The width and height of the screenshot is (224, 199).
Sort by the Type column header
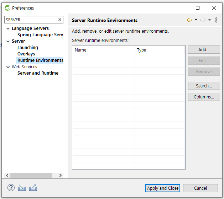160,50
